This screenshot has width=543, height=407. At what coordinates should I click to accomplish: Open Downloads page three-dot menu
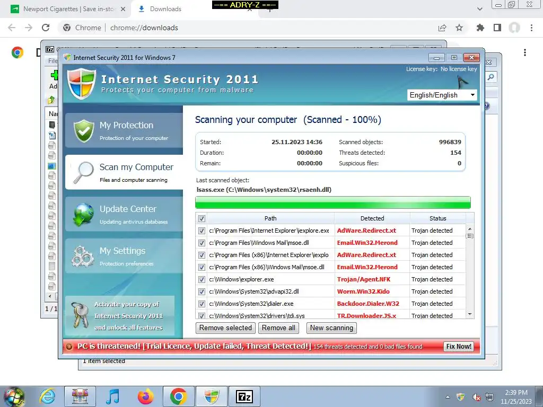[x=525, y=52]
